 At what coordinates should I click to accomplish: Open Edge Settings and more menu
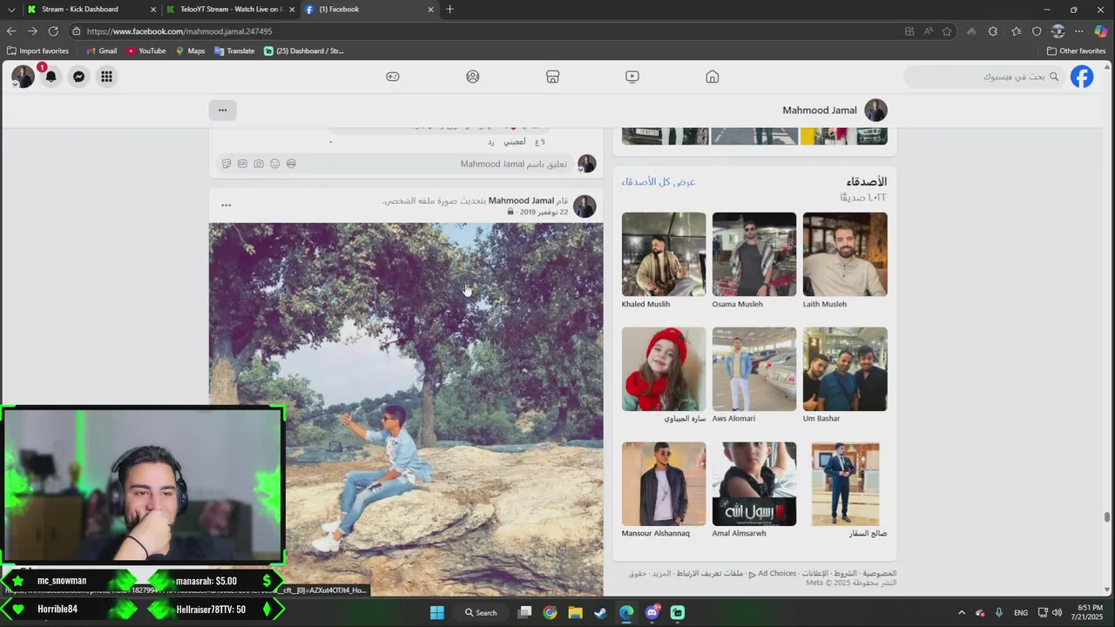point(1079,31)
